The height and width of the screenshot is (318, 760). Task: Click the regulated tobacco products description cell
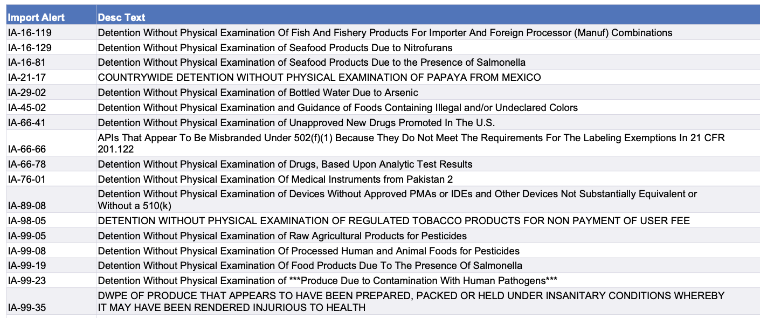(393, 221)
